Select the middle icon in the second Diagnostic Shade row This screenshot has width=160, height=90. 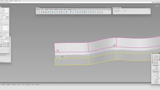click(x=155, y=59)
